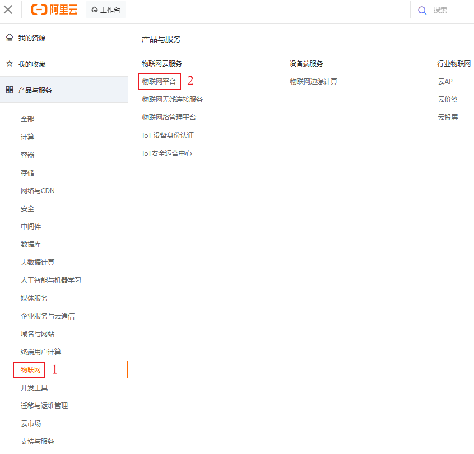Open the IoT安全运营中心 link
Viewport: 474px width, 454px height.
tap(167, 153)
